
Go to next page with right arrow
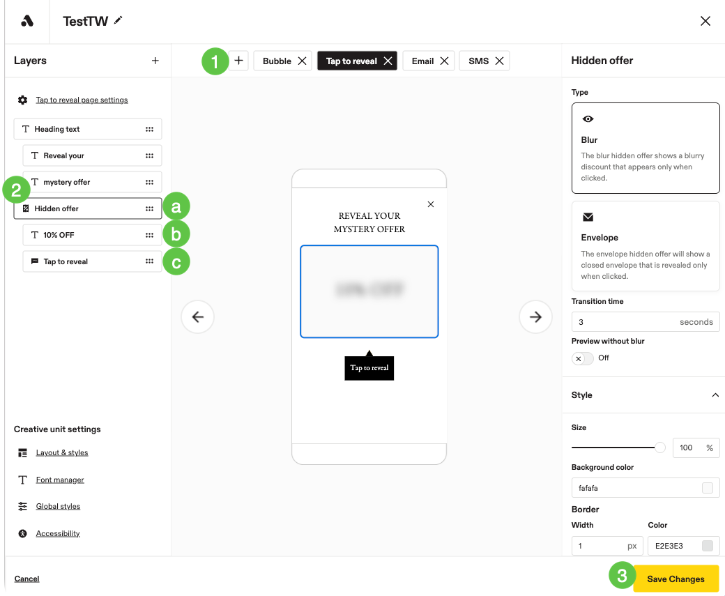point(535,316)
